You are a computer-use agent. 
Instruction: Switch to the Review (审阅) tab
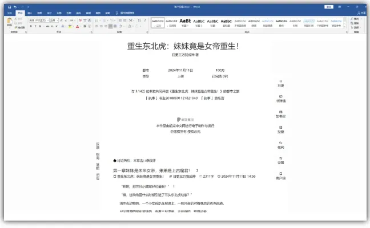89,13
